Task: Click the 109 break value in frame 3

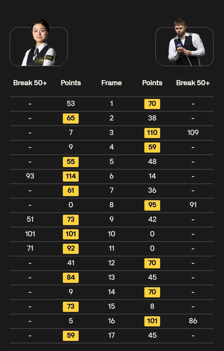Action: (193, 133)
